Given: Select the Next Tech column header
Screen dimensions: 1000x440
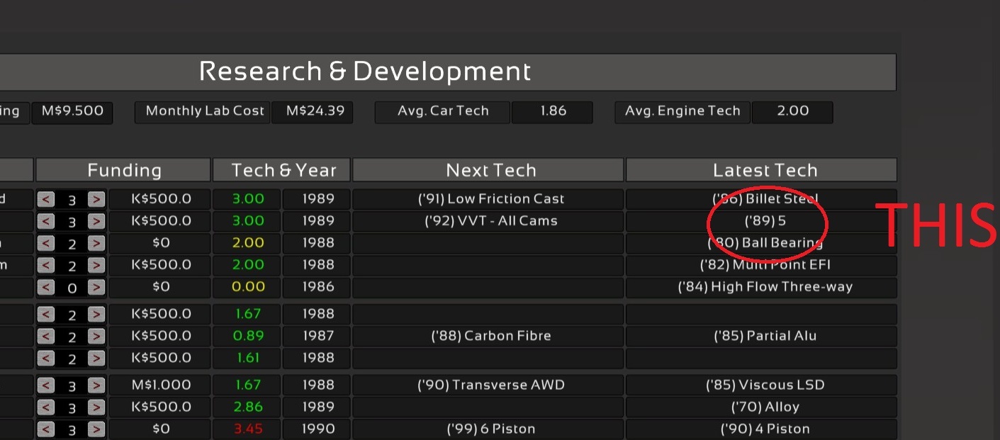Looking at the screenshot, I should [x=490, y=170].
